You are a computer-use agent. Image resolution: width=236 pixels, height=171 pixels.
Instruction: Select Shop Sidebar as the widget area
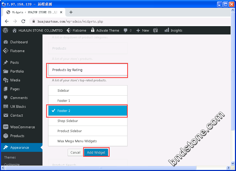point(88,121)
